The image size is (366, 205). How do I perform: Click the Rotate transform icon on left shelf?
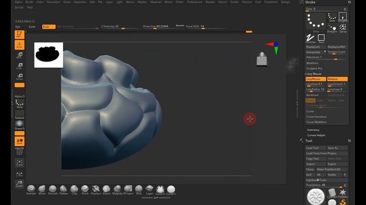pyautogui.click(x=19, y=77)
